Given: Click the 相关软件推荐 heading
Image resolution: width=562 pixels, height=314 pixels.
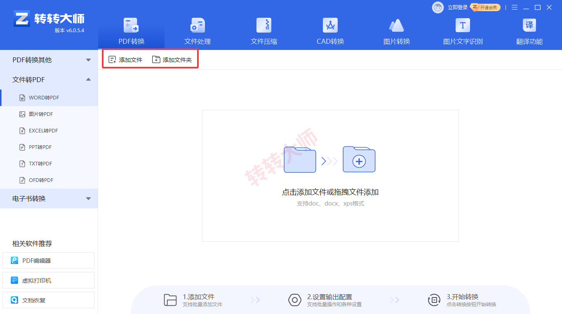Looking at the screenshot, I should click(32, 244).
